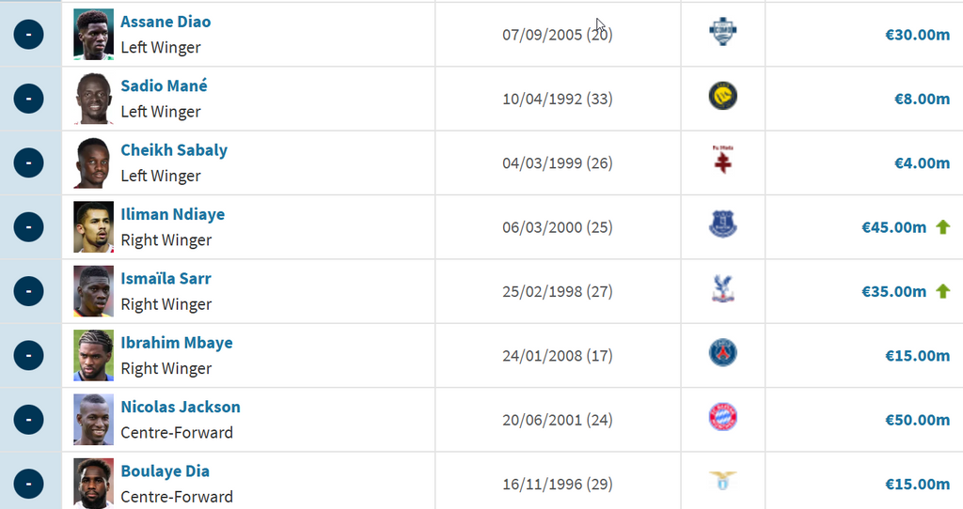Image resolution: width=963 pixels, height=509 pixels.
Task: Click the shirt number circle in Sadio Mané's row
Action: (x=28, y=98)
